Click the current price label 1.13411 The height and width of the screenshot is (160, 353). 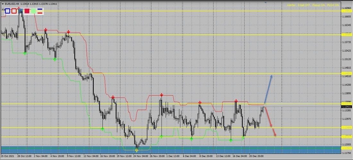click(346, 107)
